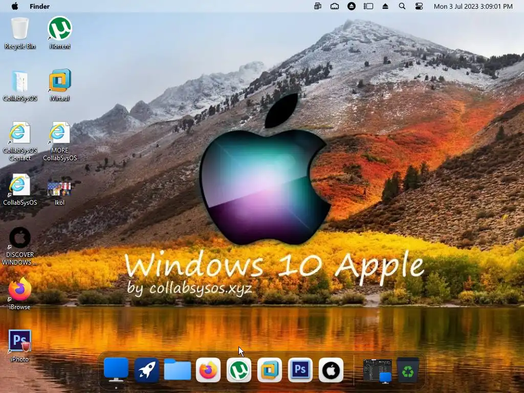
Task: Open the blue folder in the dock
Action: pos(178,369)
